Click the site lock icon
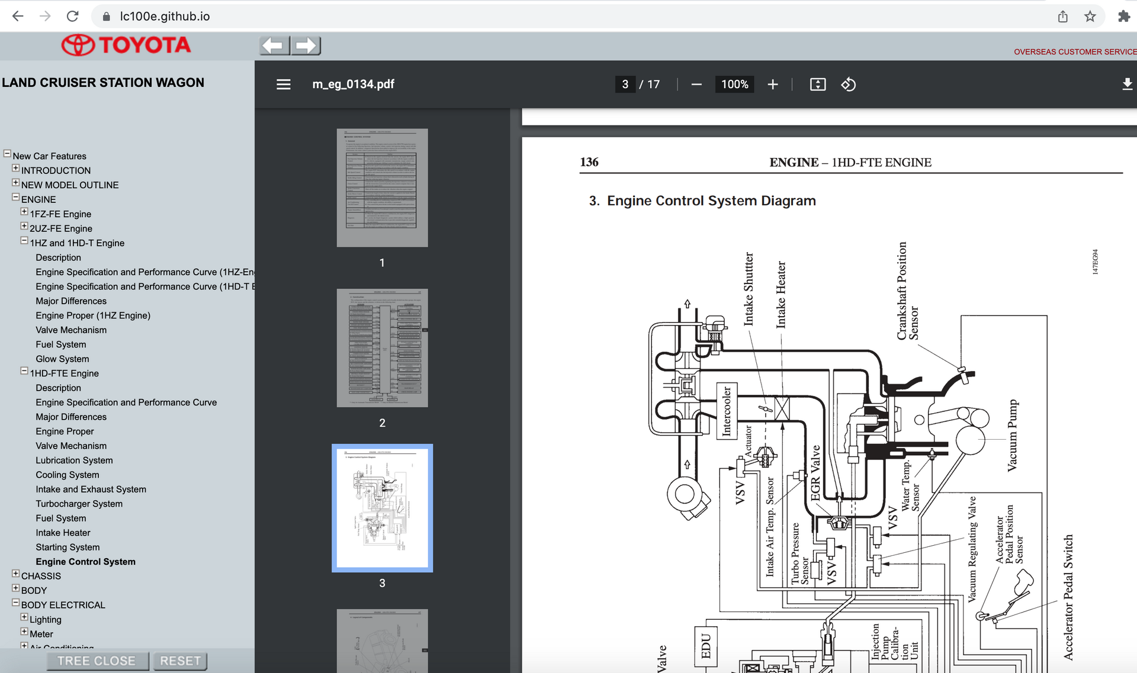Viewport: 1137px width, 673px height. (107, 17)
